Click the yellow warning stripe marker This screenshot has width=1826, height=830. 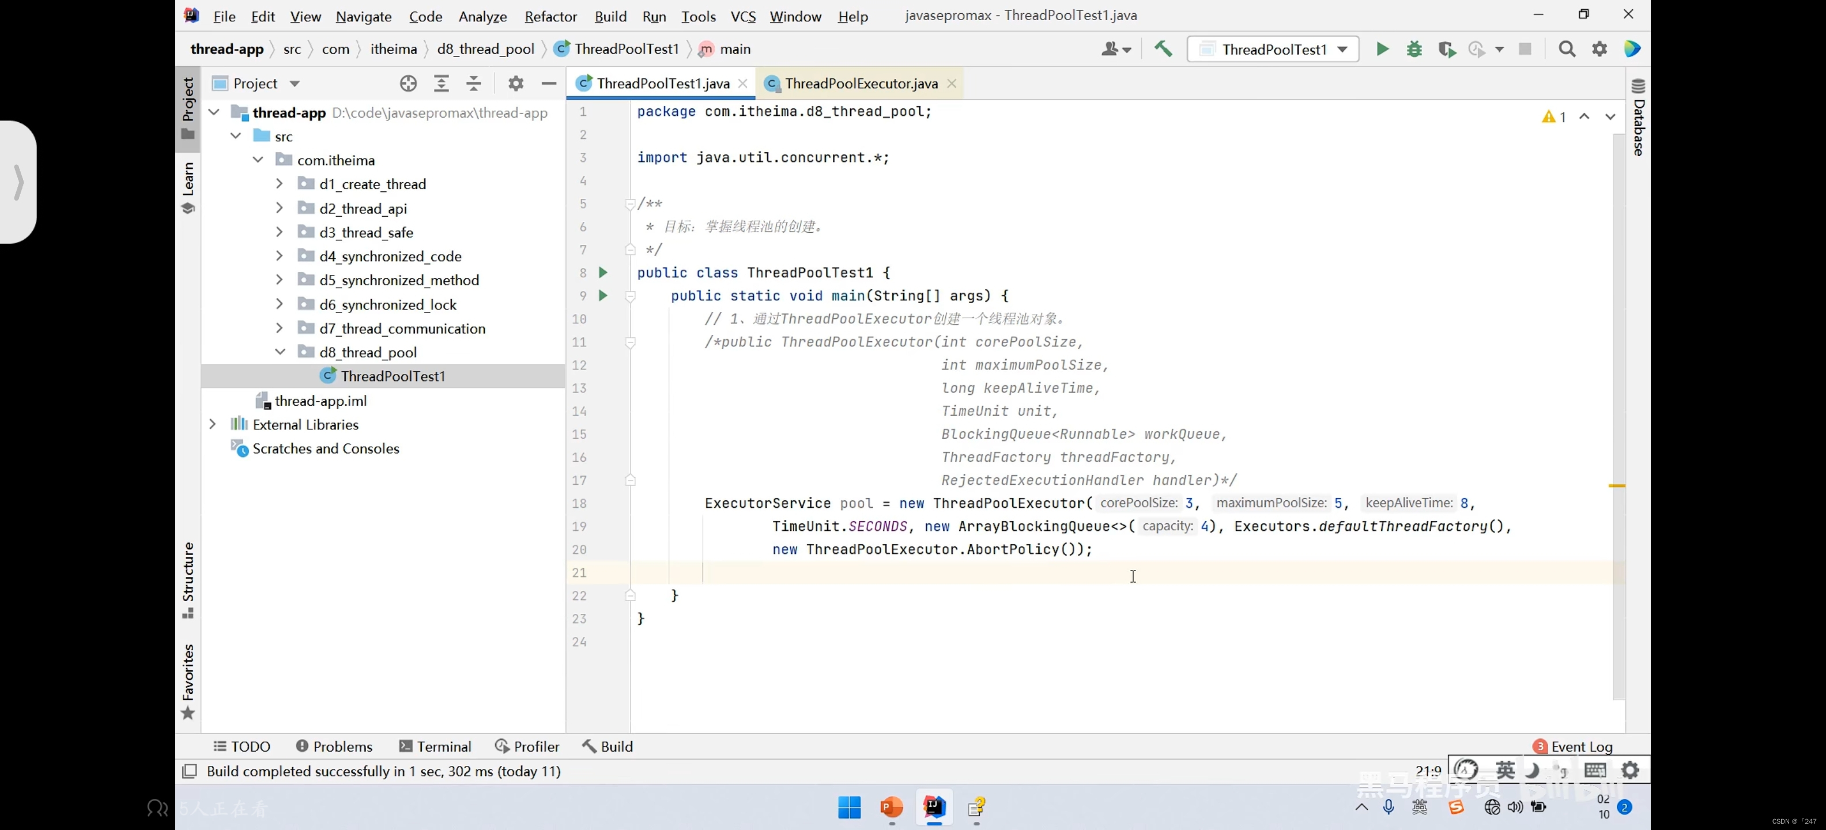pyautogui.click(x=1617, y=485)
